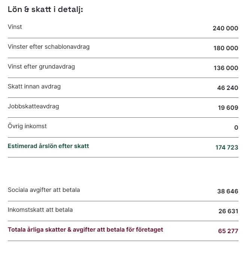Viewport: 246px width, 256px height.
Task: Select the 136 000 amount
Action: click(x=226, y=68)
